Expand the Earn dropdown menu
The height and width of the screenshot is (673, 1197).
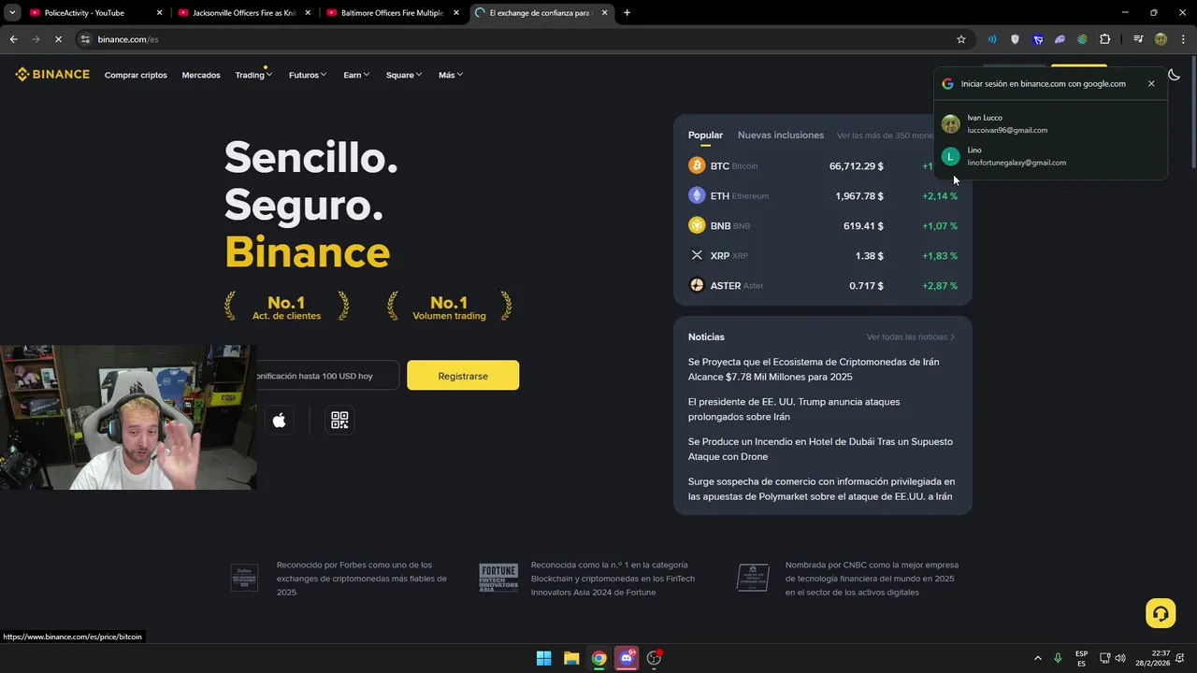(356, 75)
